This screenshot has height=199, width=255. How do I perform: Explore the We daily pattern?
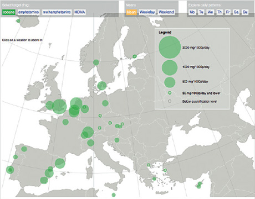(210, 12)
